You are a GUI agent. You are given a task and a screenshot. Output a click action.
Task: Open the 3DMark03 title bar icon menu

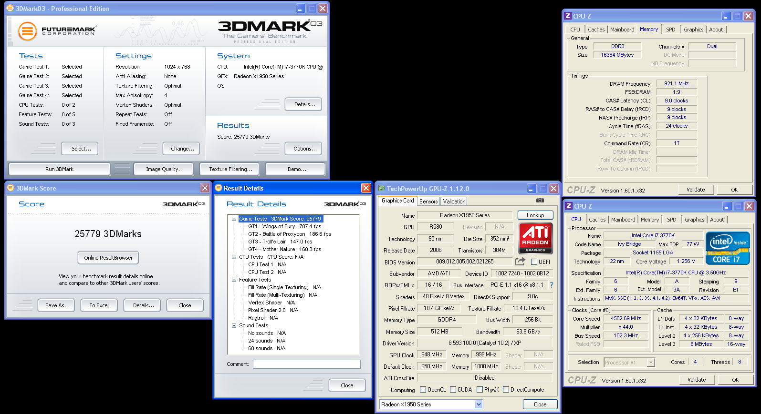tap(10, 8)
